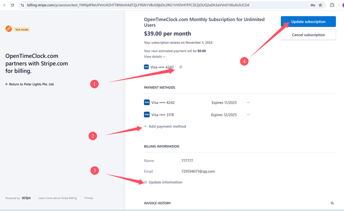344x211 pixels.
Task: Click Update information link
Action: coord(163,182)
